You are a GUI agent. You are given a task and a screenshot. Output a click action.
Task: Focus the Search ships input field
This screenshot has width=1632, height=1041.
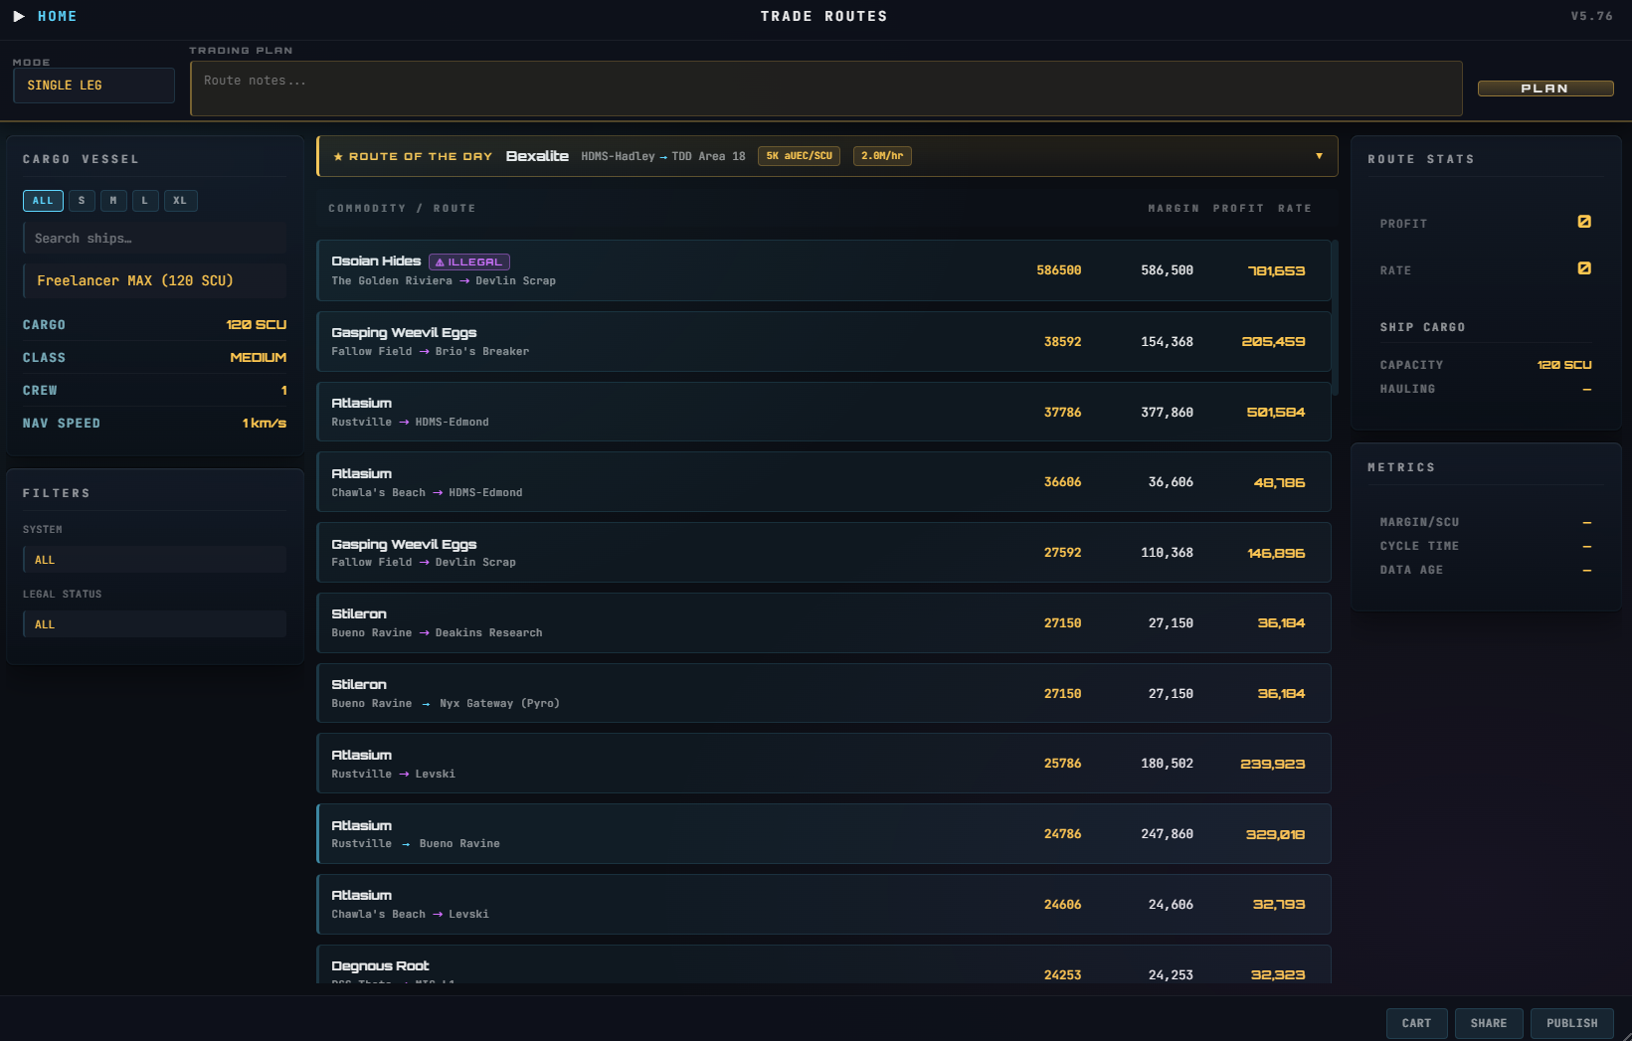point(154,239)
